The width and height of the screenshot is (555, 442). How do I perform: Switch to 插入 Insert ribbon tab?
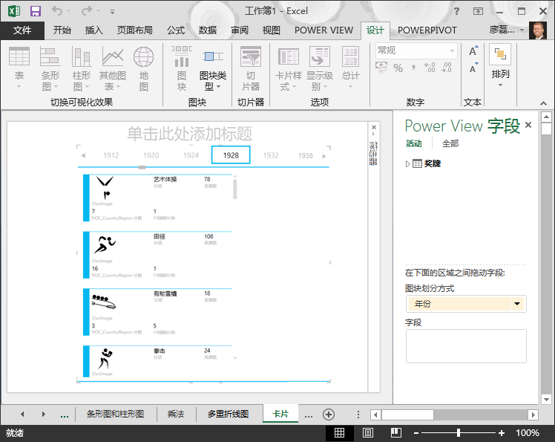tap(93, 30)
